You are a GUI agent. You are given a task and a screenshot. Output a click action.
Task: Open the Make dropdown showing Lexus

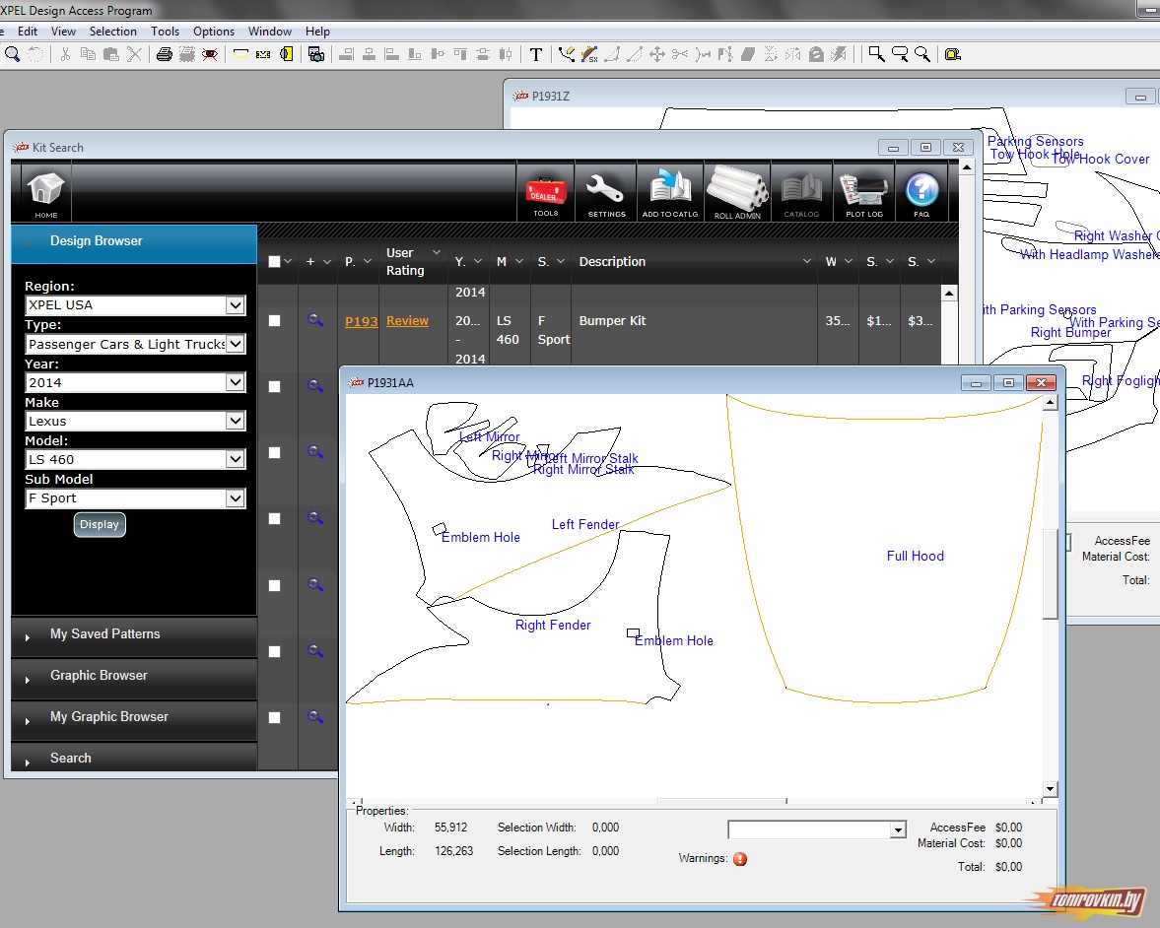[x=135, y=421]
